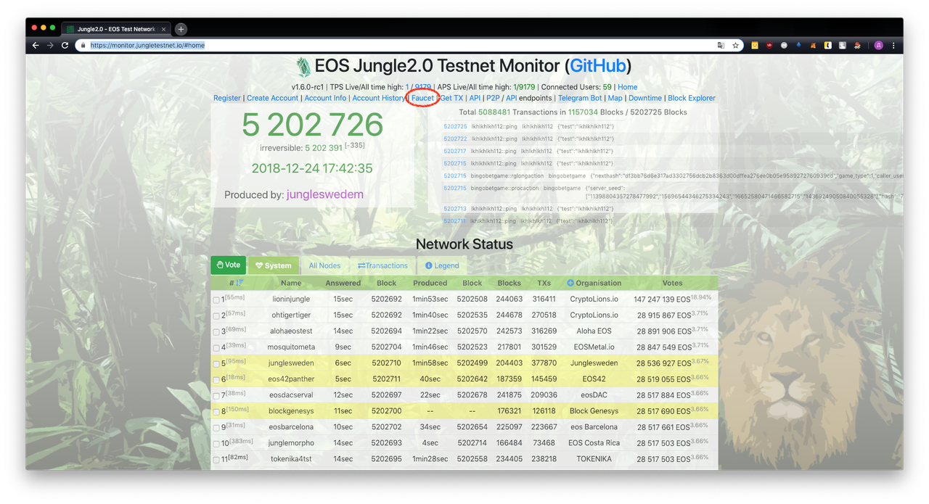
Task: Select the eosdacserval checkbox
Action: [x=216, y=396]
